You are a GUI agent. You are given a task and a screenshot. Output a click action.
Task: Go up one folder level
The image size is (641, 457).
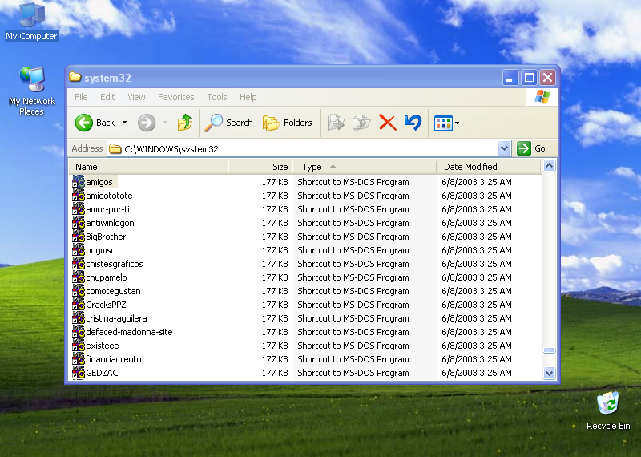pos(185,123)
